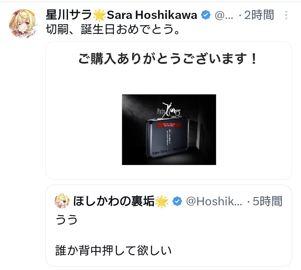Open the quoted tweet's small avatar

tap(62, 201)
